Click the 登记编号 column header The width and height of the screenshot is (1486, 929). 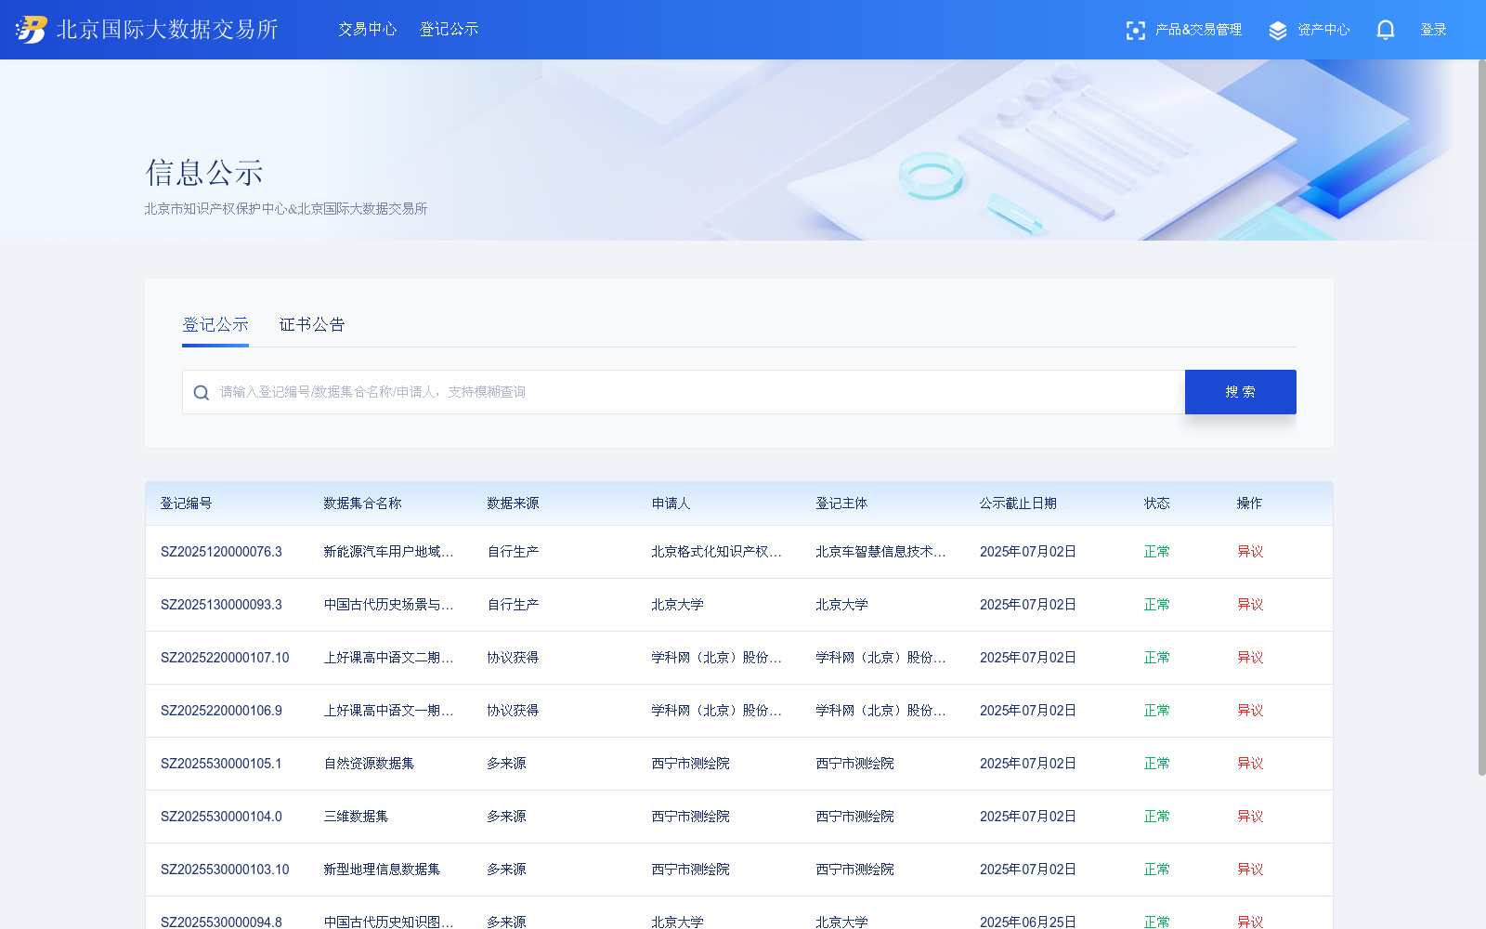pos(186,504)
